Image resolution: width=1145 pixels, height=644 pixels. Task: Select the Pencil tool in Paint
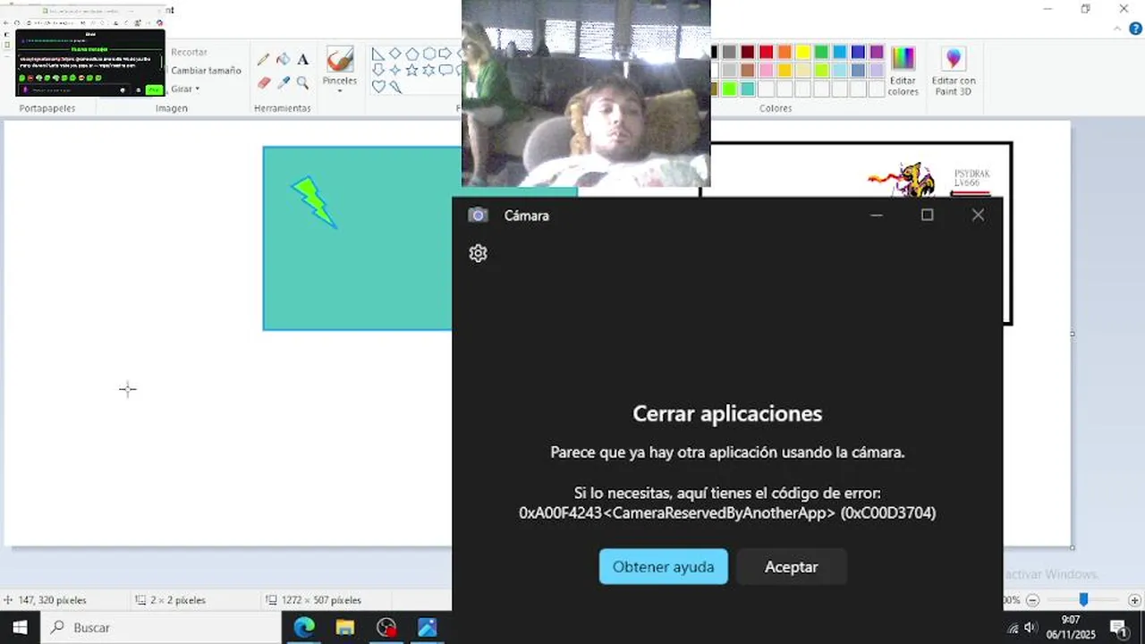263,59
